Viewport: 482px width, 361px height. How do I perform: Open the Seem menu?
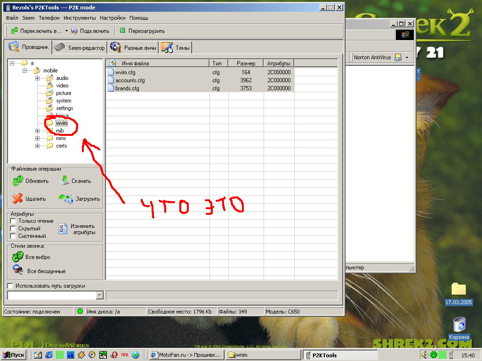(28, 18)
